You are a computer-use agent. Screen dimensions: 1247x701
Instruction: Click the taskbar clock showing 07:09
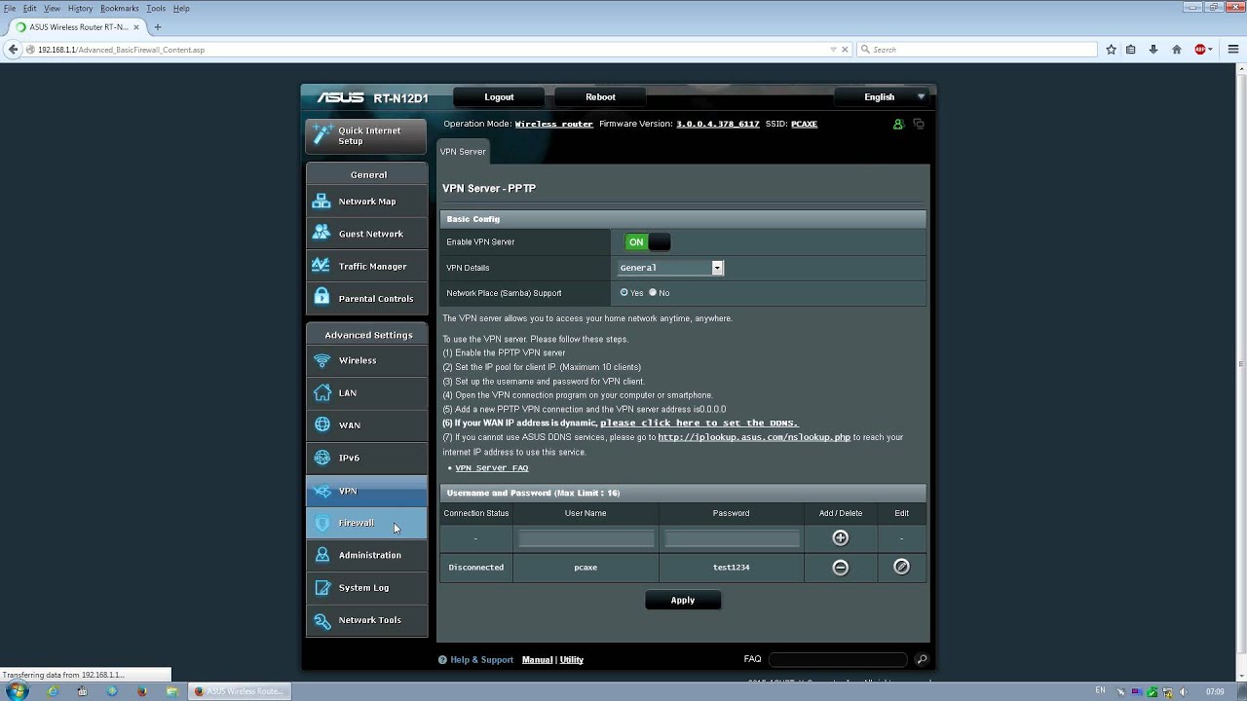[1215, 691]
